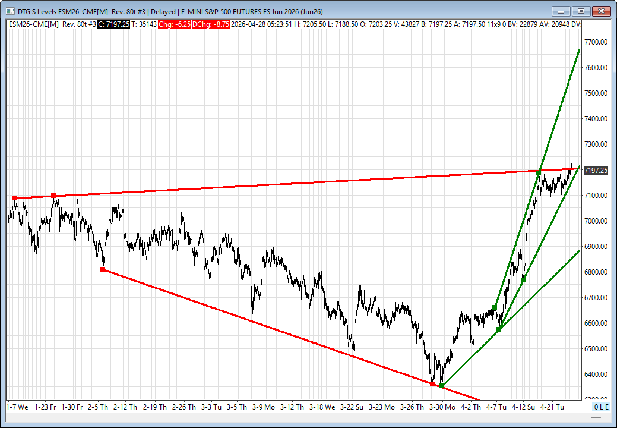Click the 6400.00 label on price scale

[595, 374]
